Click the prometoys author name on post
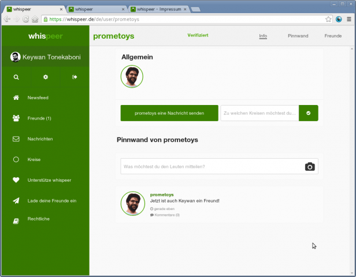The height and width of the screenshot is (277, 356). [162, 194]
